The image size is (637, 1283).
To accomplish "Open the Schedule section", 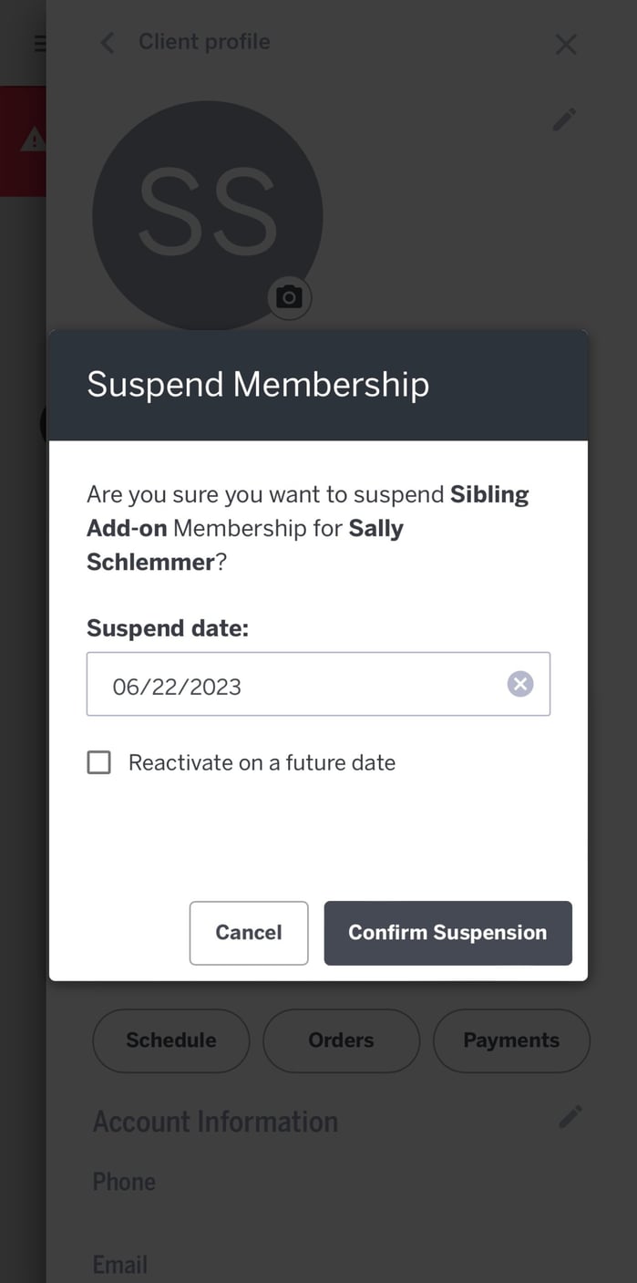I will pos(170,1040).
